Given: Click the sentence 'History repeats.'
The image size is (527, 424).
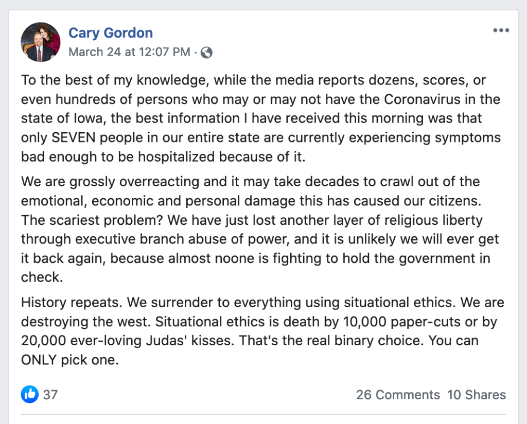Looking at the screenshot, I should (72, 302).
